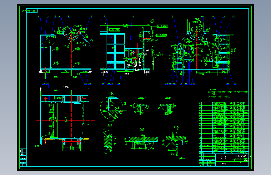
Task: Select part balloon number 19
Action: pos(118,84)
